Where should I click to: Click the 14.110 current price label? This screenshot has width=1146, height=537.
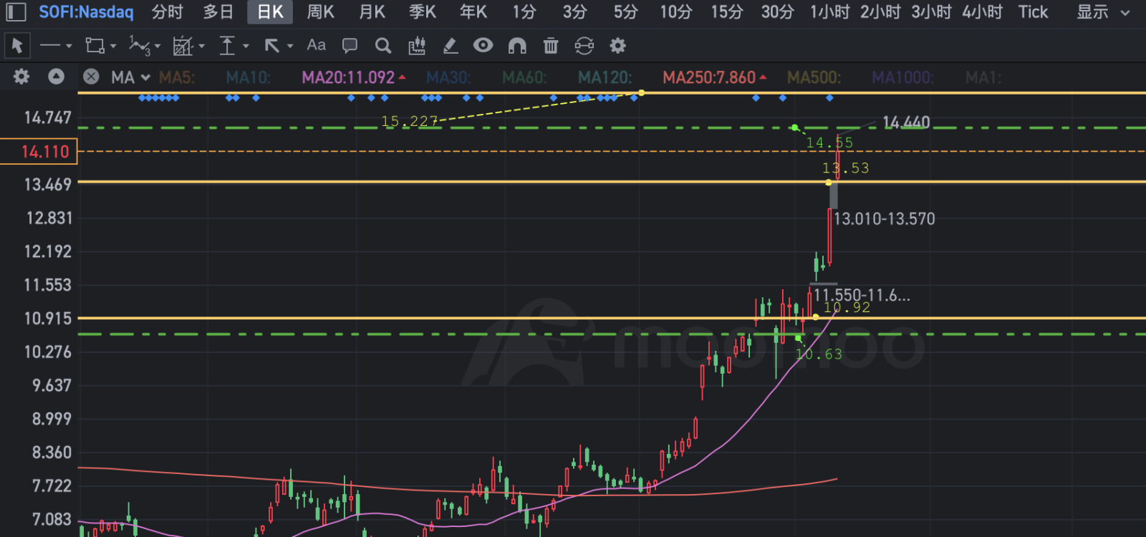pos(39,152)
